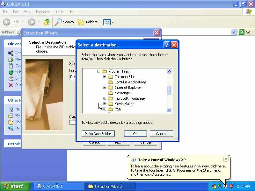Select the Program Files folder icon
The width and height of the screenshot is (255, 191).
coord(105,71)
